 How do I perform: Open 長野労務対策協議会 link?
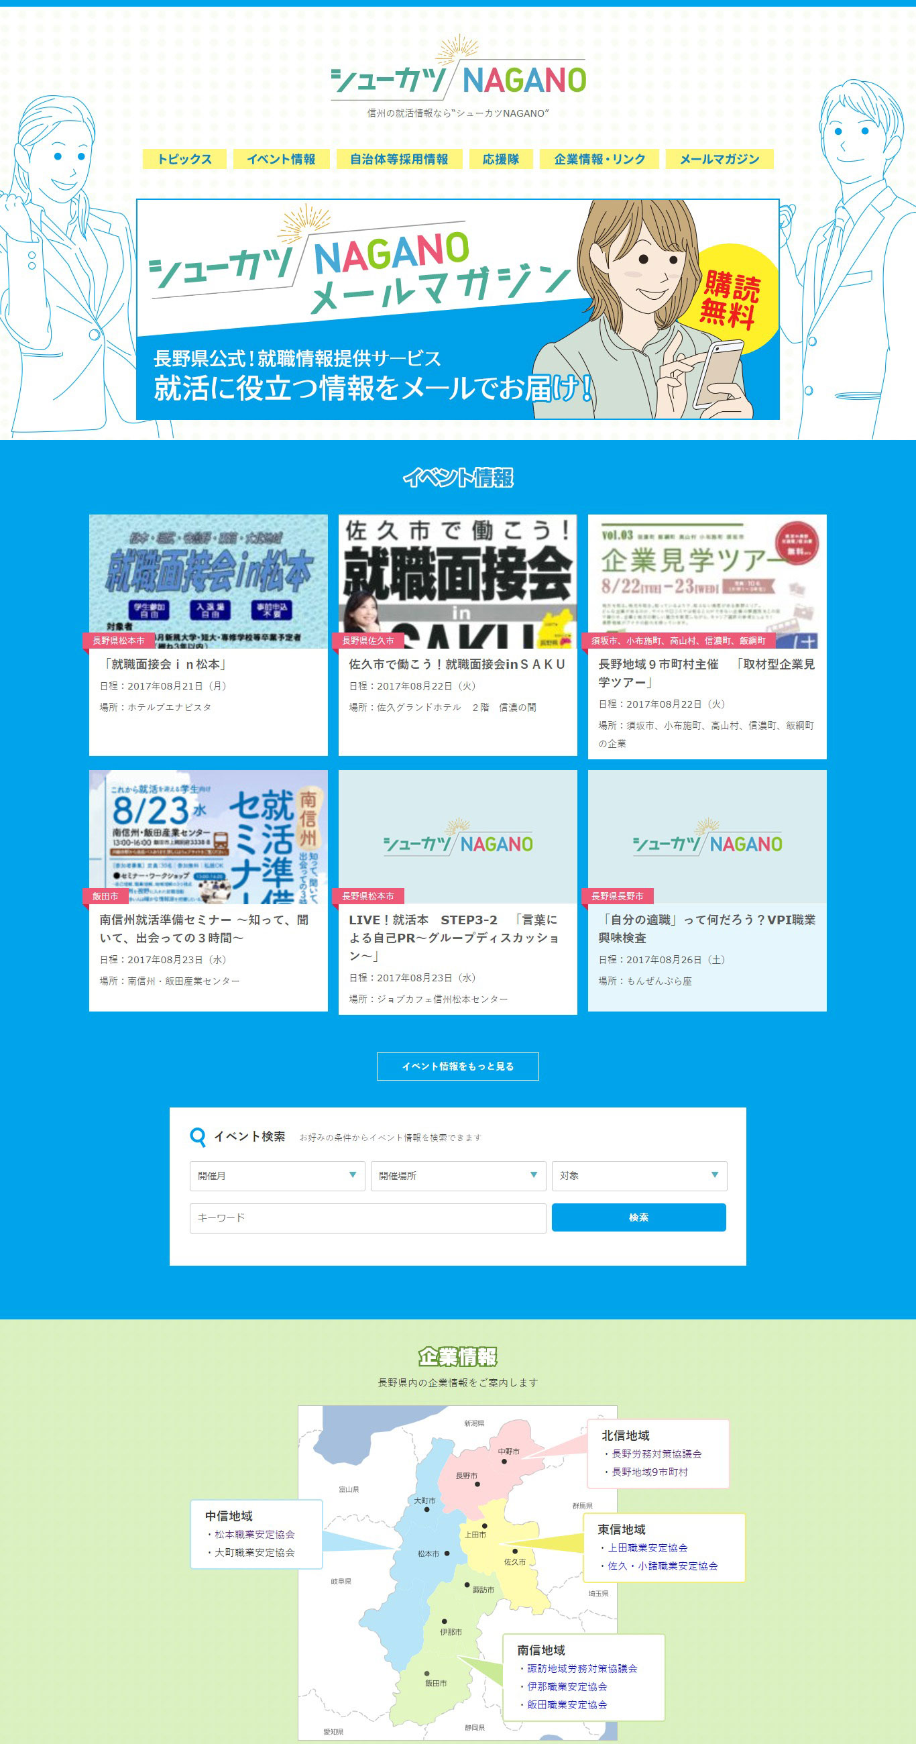point(656,1454)
